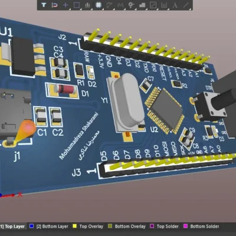This screenshot has height=236, width=236.
Task: Click the place string text tool
Action: pyautogui.click(x=175, y=5)
